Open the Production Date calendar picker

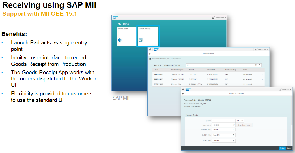pyautogui.click(x=234, y=129)
